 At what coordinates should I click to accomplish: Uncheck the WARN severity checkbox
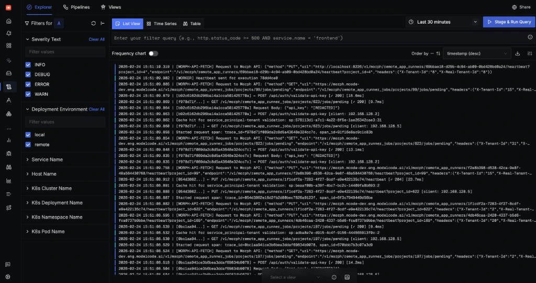pyautogui.click(x=28, y=94)
